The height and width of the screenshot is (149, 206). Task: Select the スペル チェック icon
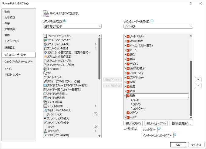(x=45, y=77)
